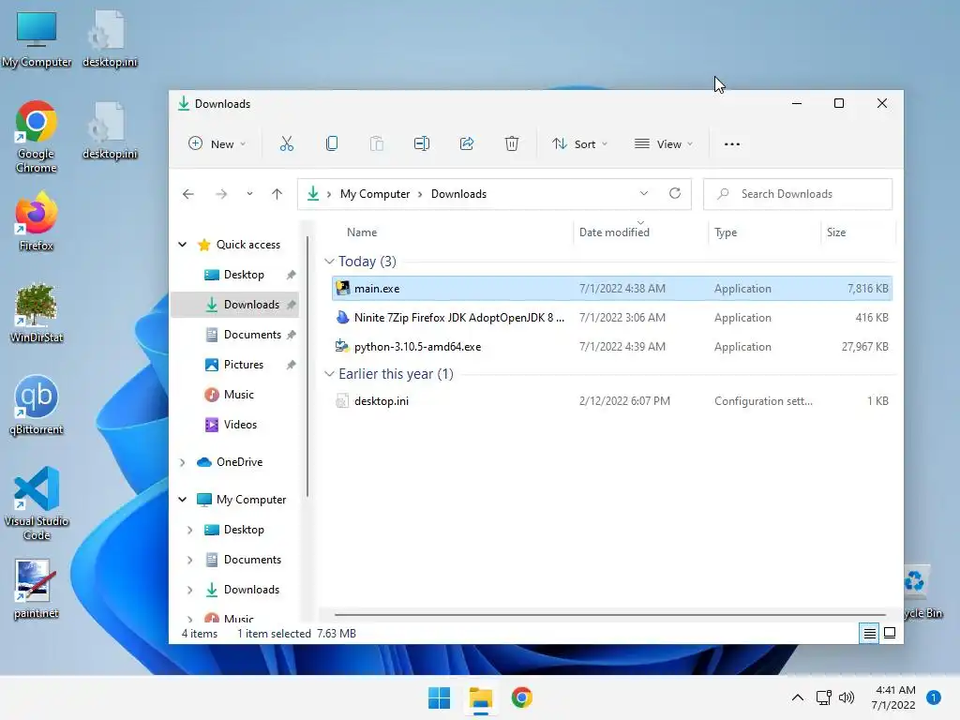
Task: Click the horizontal scrollbar in file list
Action: coord(609,614)
